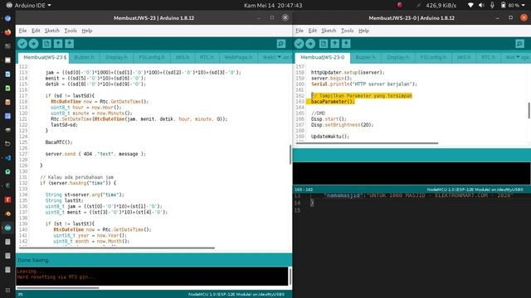Click 'UpdateWaktu();' line in right editor

point(330,137)
